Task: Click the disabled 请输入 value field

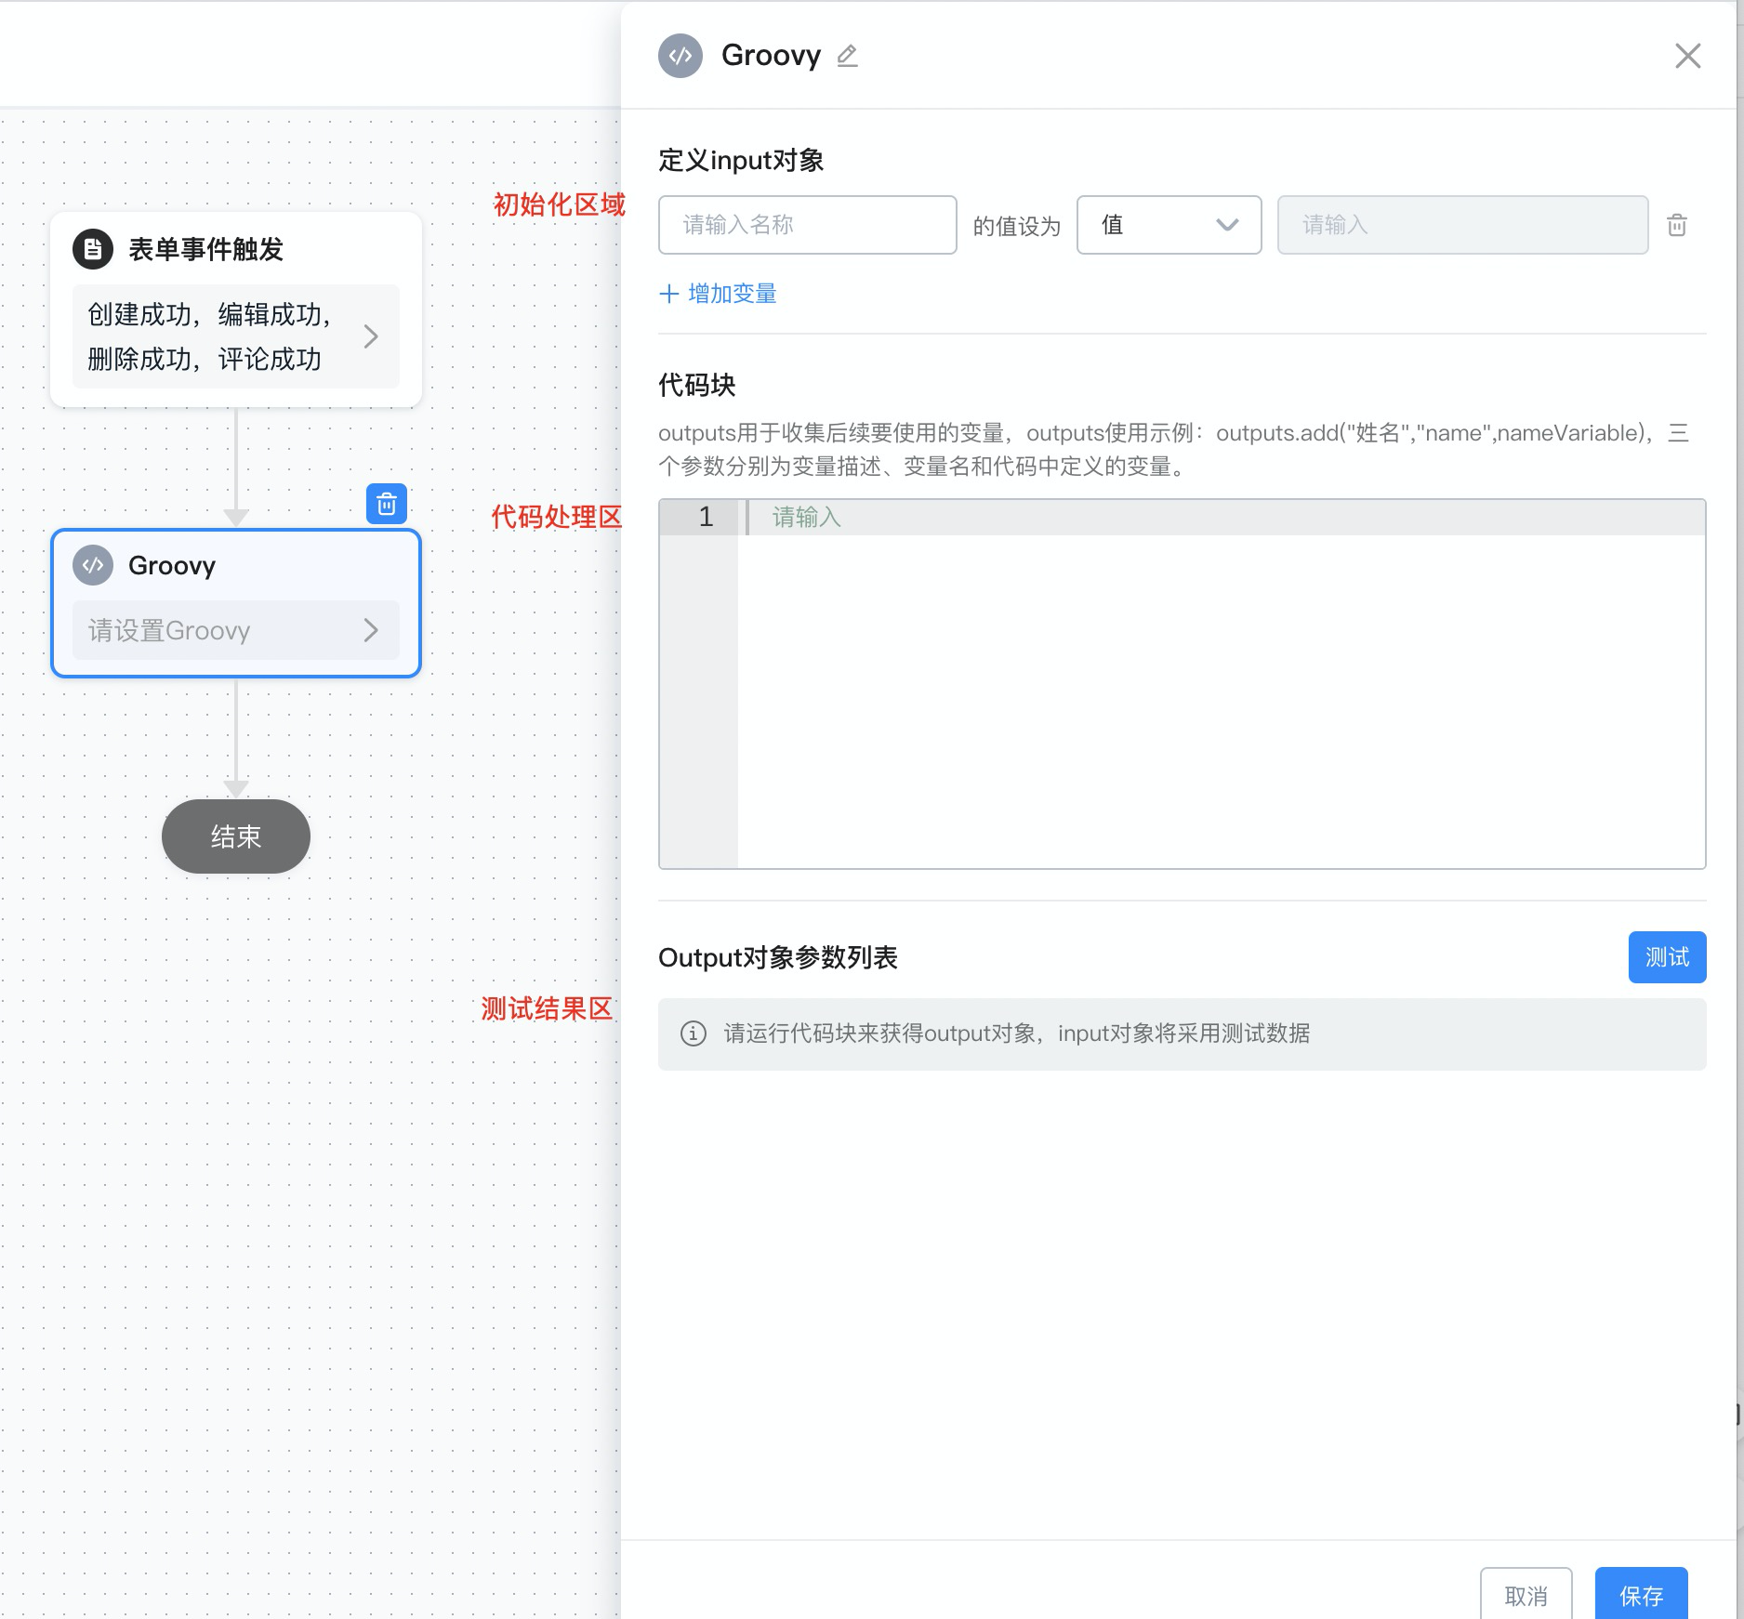Action: click(x=1462, y=225)
